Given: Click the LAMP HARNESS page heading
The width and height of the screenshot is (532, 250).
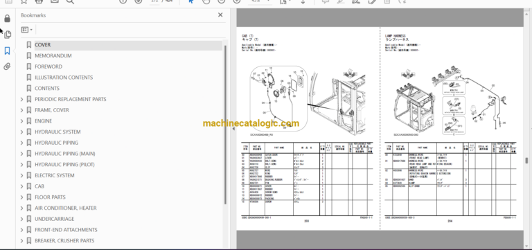Looking at the screenshot, I should pyautogui.click(x=395, y=35).
